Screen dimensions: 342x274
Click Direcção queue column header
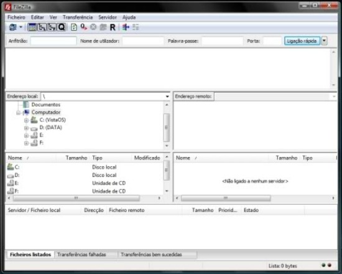[x=94, y=210]
